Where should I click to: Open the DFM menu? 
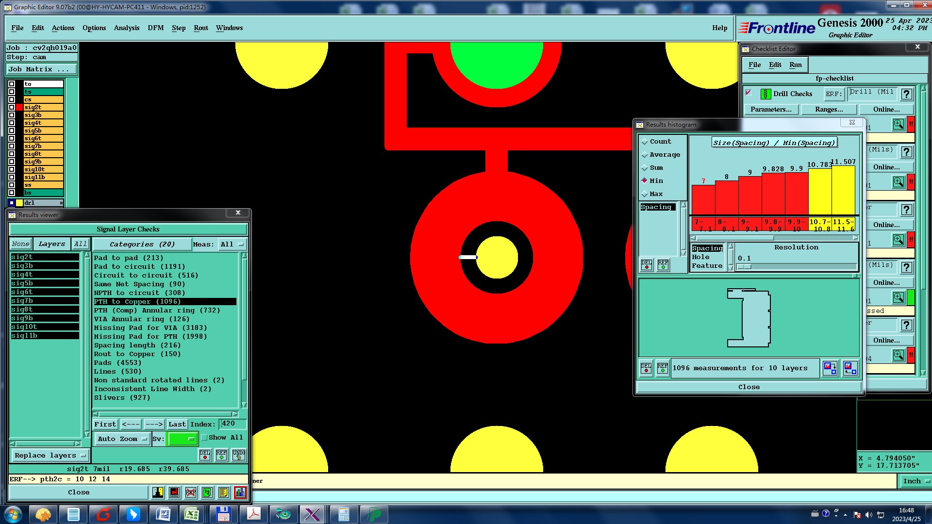[155, 28]
